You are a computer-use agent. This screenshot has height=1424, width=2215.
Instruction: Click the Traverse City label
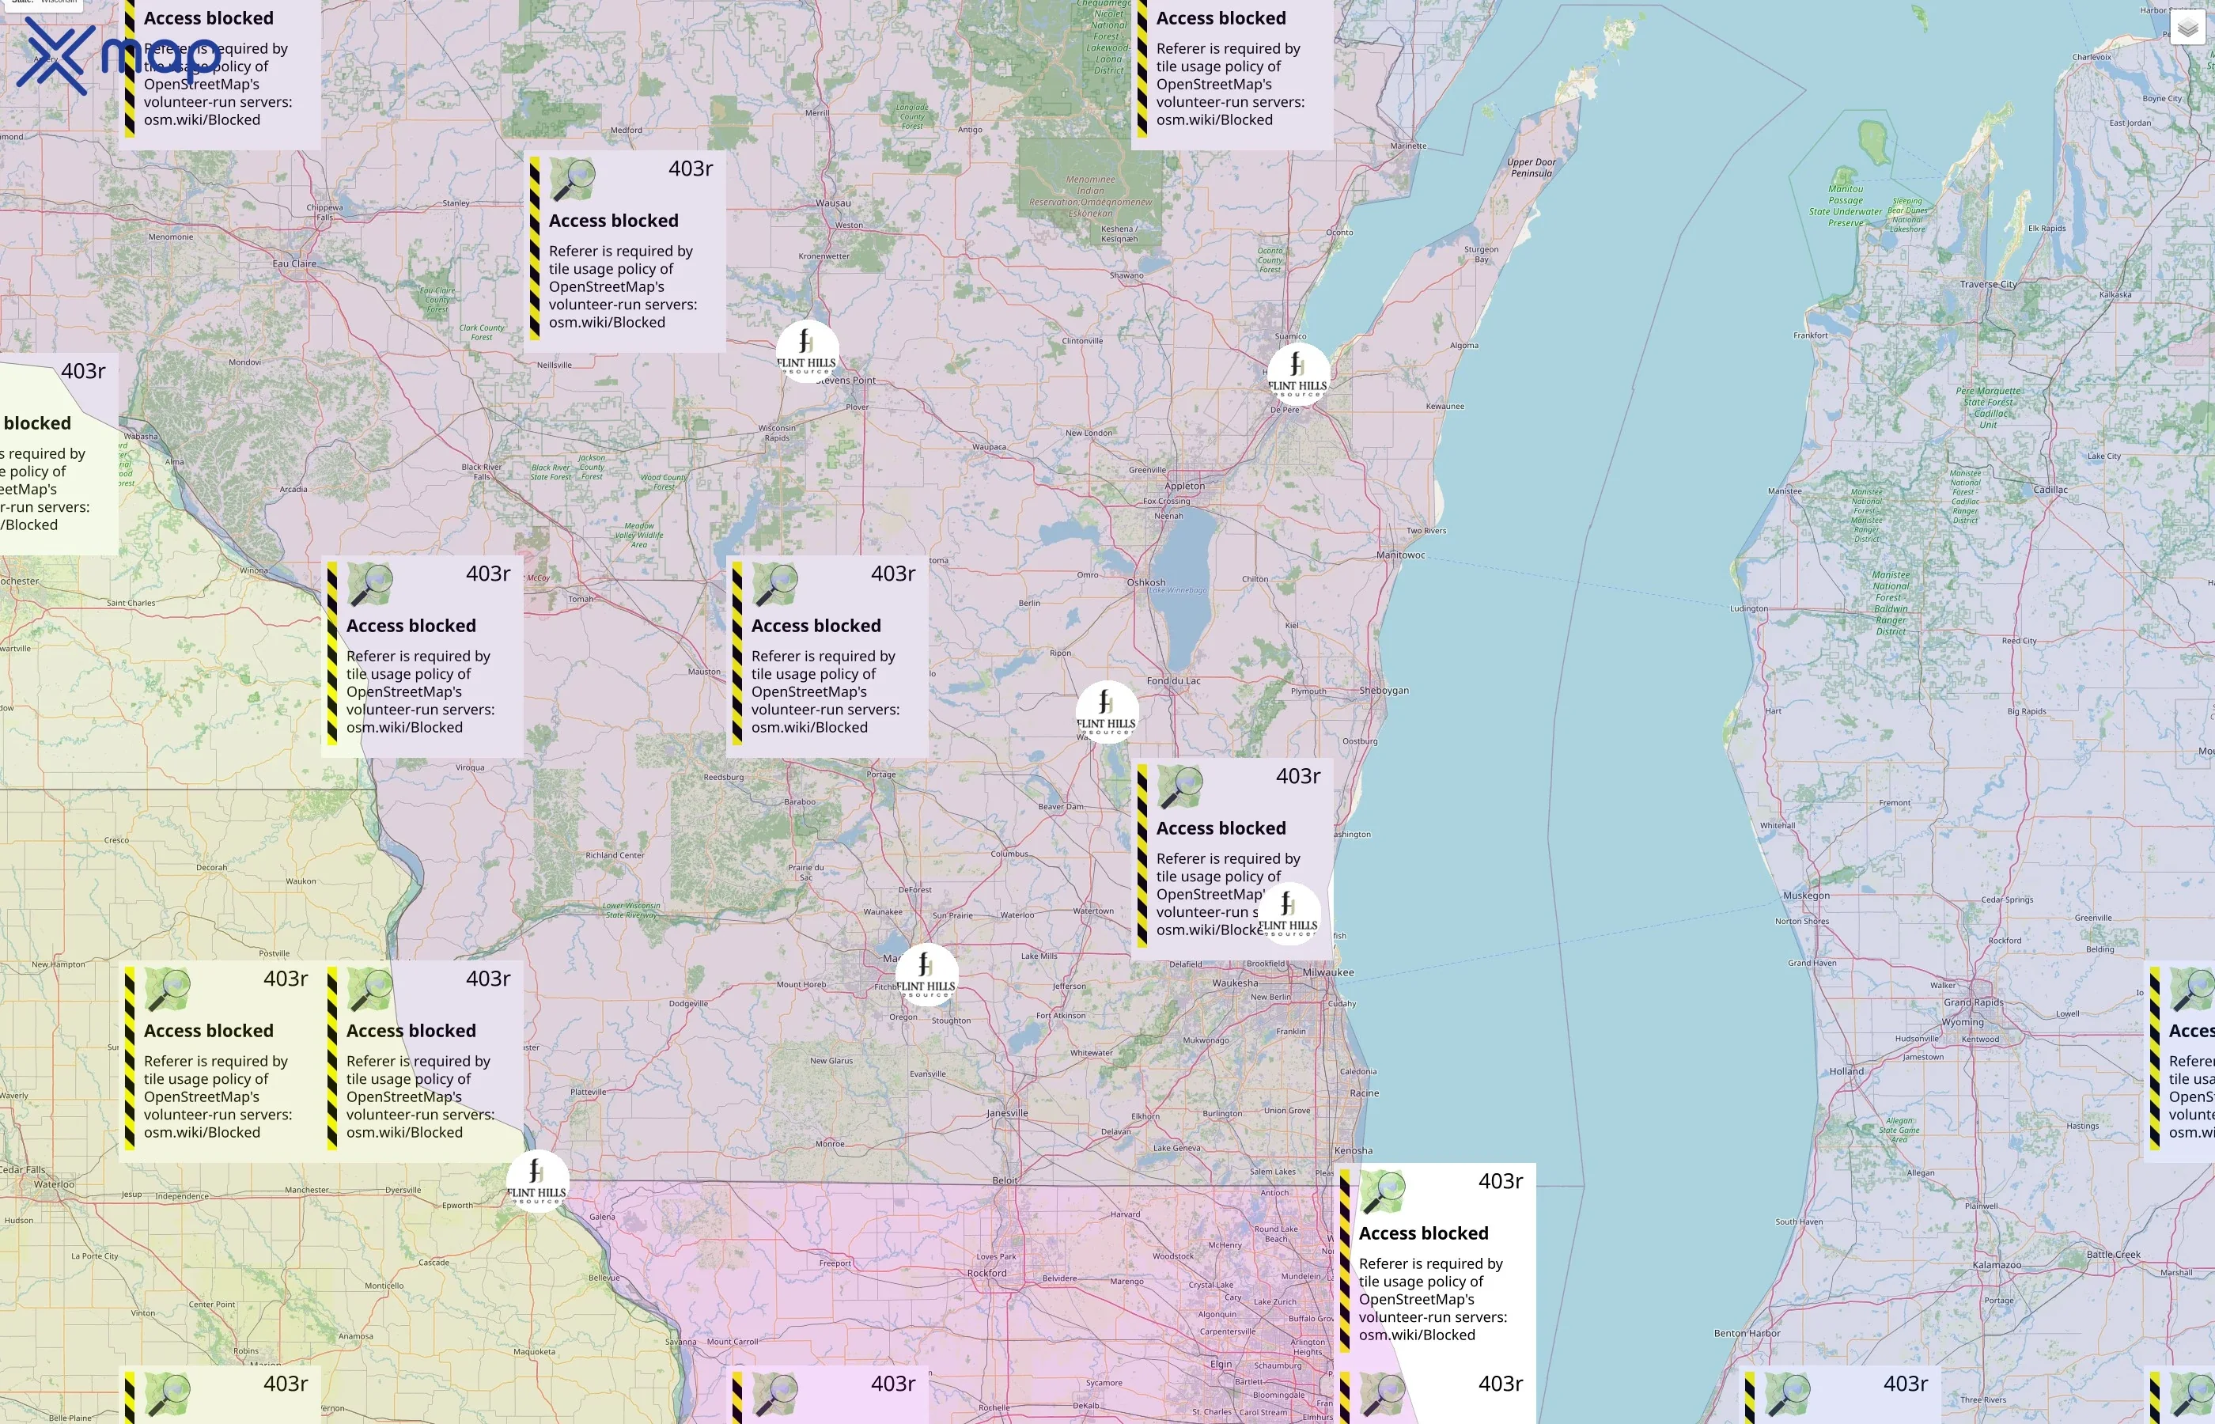point(1989,284)
